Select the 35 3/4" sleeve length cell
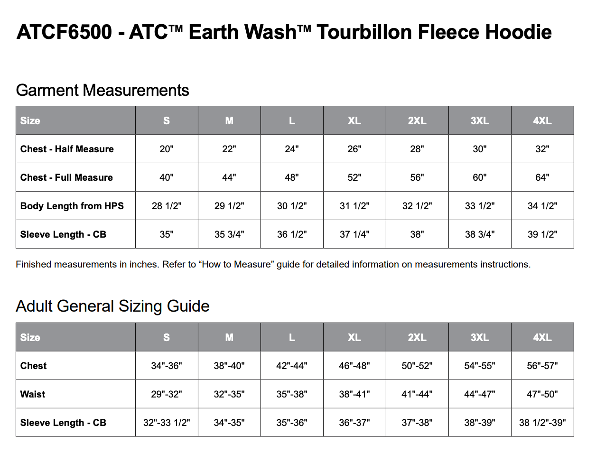The height and width of the screenshot is (462, 596). pos(229,234)
